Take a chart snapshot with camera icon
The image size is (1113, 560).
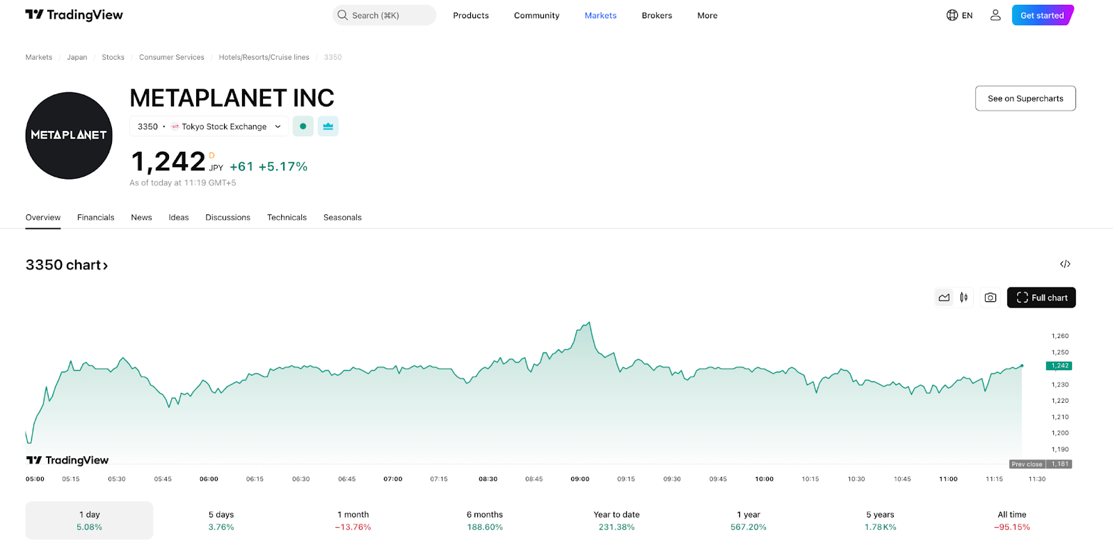pyautogui.click(x=991, y=298)
